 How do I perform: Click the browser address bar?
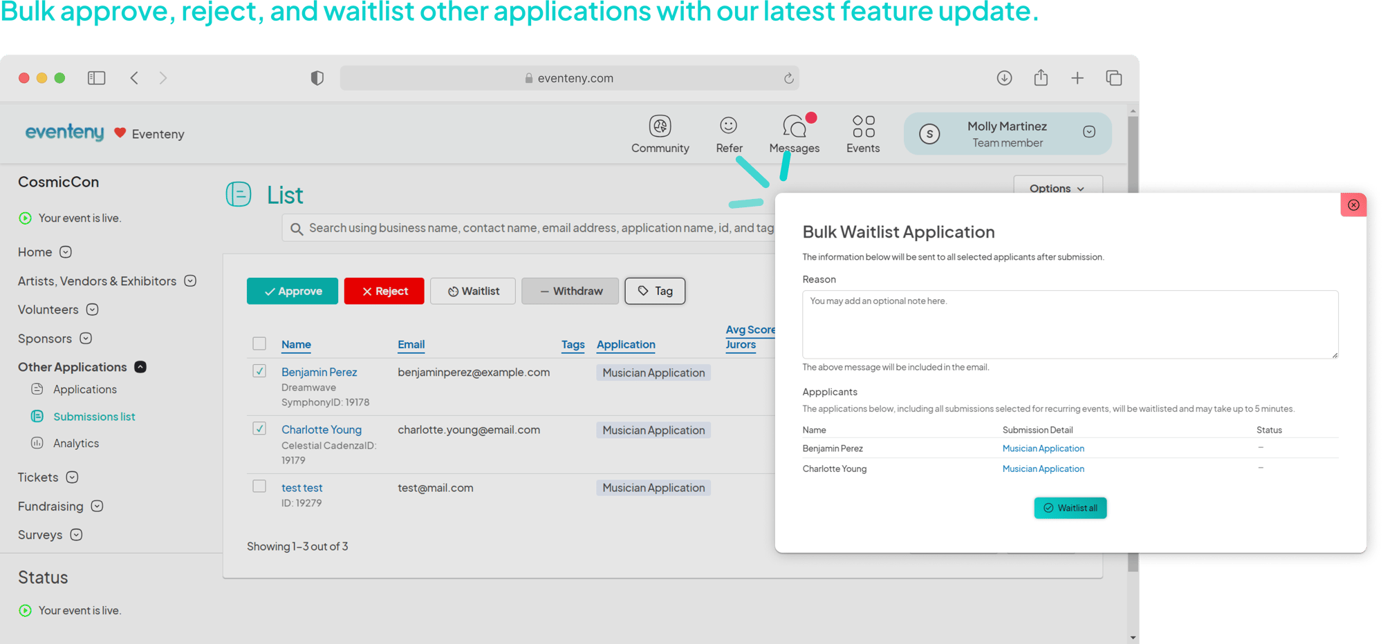click(569, 78)
